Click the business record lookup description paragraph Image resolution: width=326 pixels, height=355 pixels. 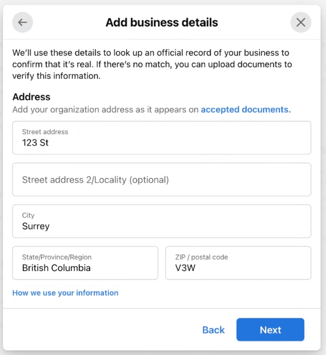point(152,65)
